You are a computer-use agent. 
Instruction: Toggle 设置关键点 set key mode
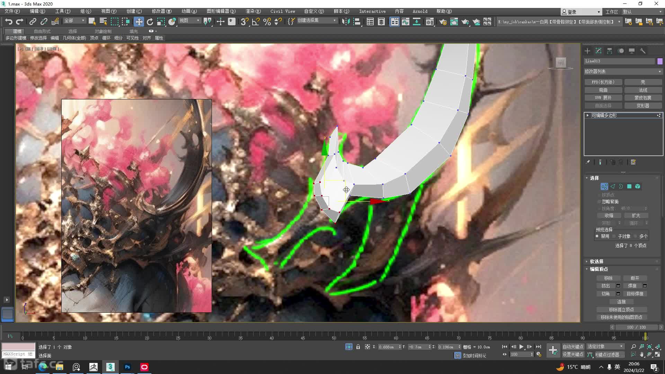click(573, 355)
